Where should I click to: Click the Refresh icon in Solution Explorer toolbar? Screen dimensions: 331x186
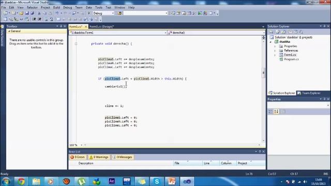[x=283, y=32]
